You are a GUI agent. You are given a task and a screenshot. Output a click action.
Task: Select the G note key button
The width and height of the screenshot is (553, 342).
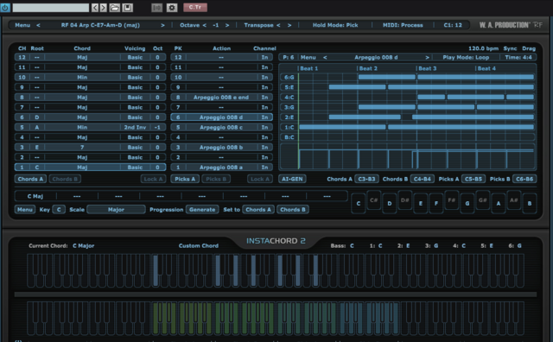[x=467, y=204]
